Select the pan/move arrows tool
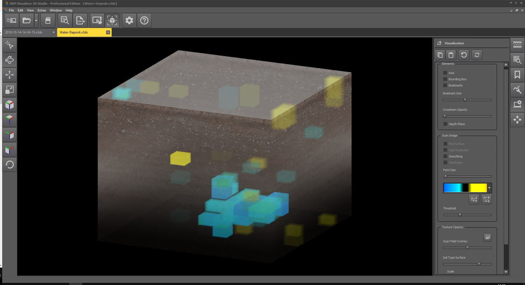This screenshot has height=285, width=525. click(x=9, y=75)
